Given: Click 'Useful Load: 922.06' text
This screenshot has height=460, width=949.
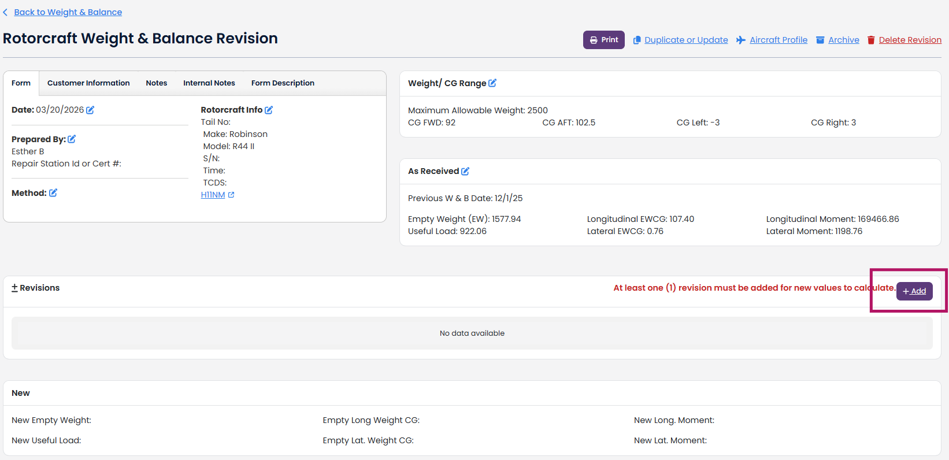Looking at the screenshot, I should point(447,231).
